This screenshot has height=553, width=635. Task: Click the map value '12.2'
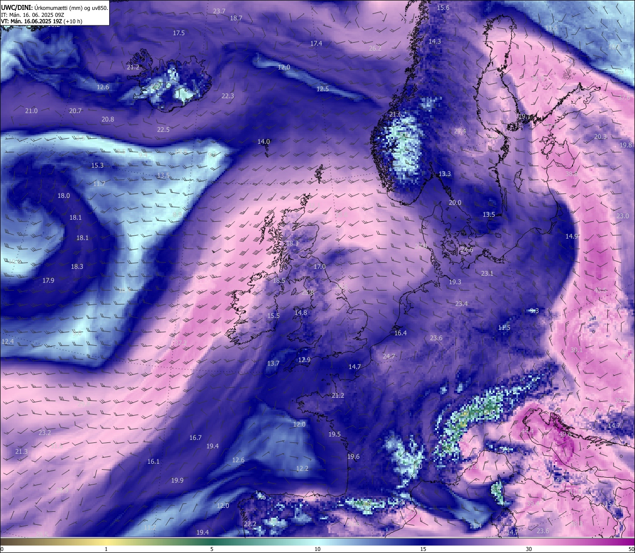tap(302, 468)
